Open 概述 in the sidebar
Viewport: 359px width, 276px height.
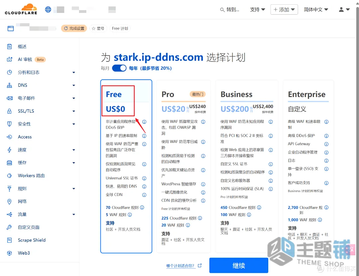pos(22,47)
